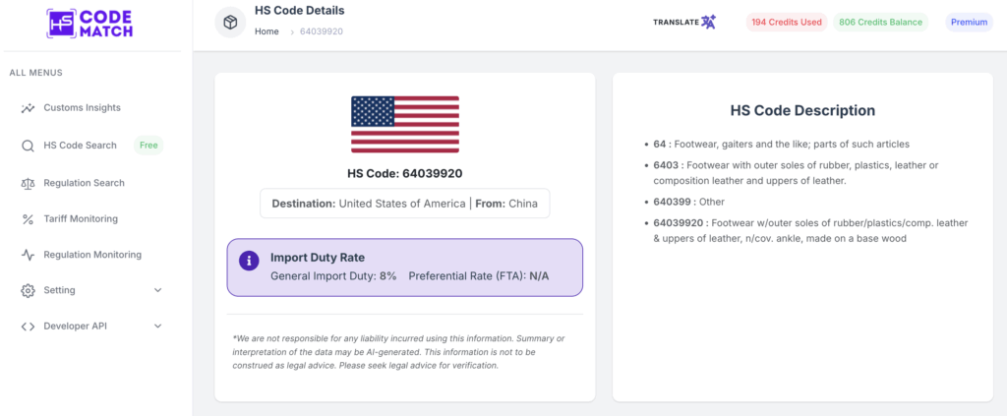Click the Regulation Monitoring pulse icon
1007x416 pixels.
[x=28, y=255]
